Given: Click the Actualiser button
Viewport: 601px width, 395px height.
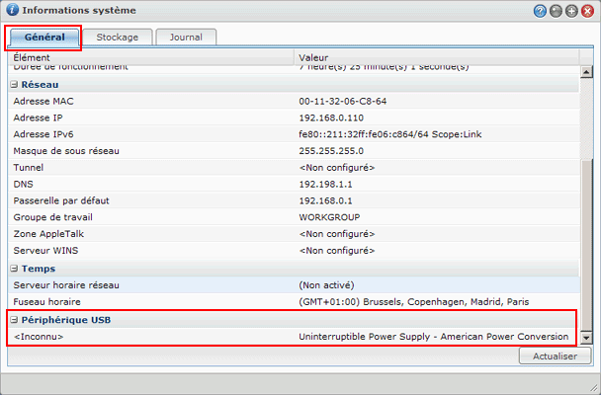Looking at the screenshot, I should (x=555, y=355).
